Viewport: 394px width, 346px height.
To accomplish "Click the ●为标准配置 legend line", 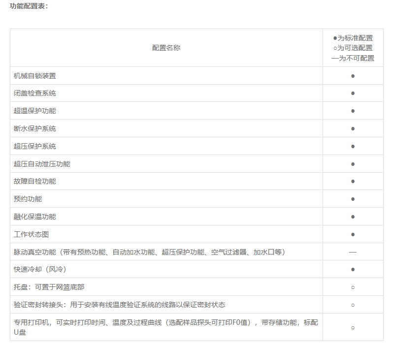I will coord(353,38).
